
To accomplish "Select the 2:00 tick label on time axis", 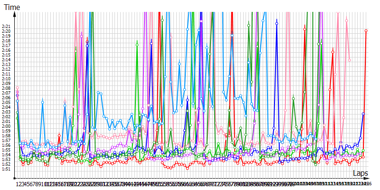I will point(6,126).
